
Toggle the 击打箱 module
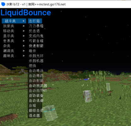tap(35, 21)
